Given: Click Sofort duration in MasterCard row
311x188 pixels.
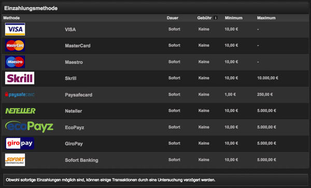Looking at the screenshot, I should (x=174, y=45).
